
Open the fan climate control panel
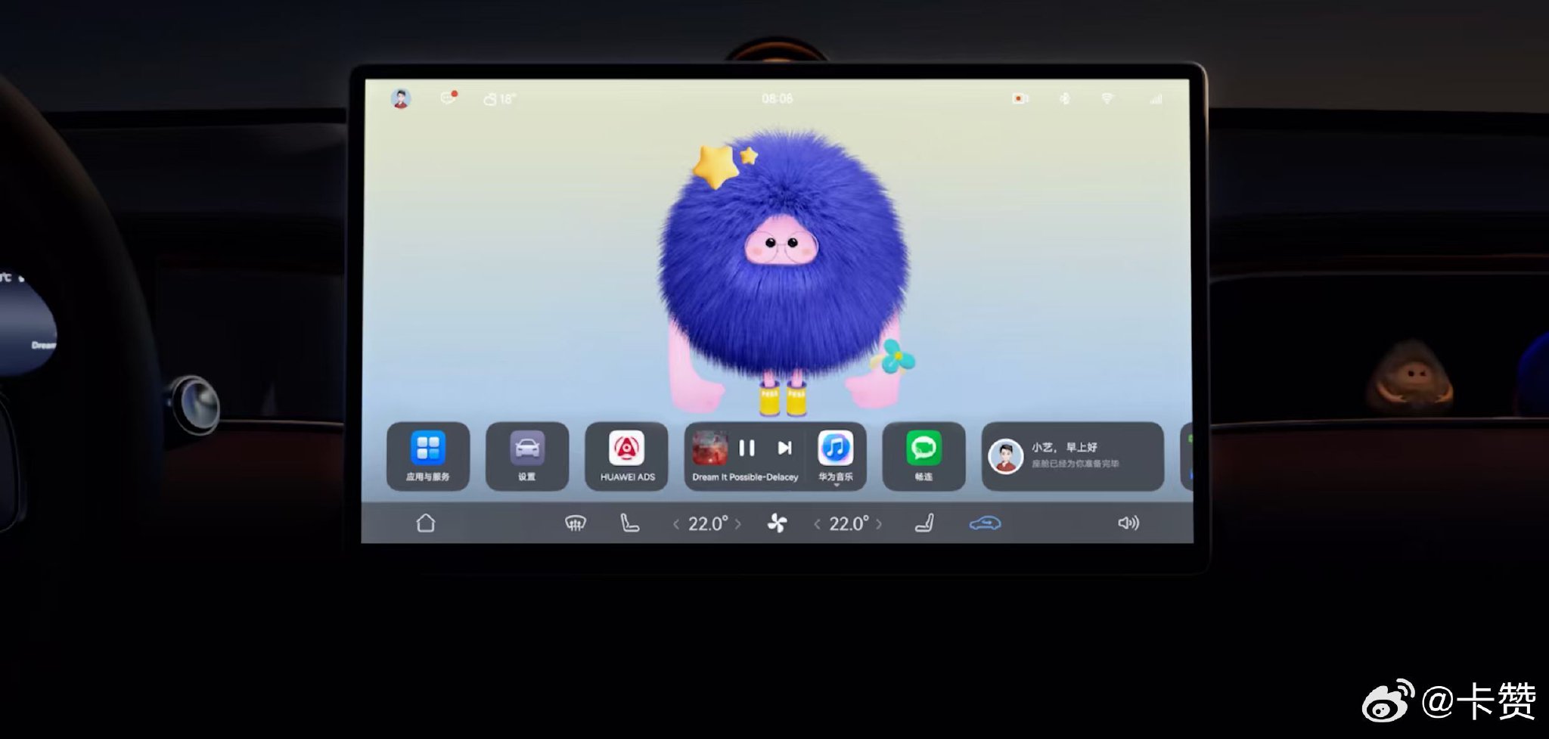[777, 523]
